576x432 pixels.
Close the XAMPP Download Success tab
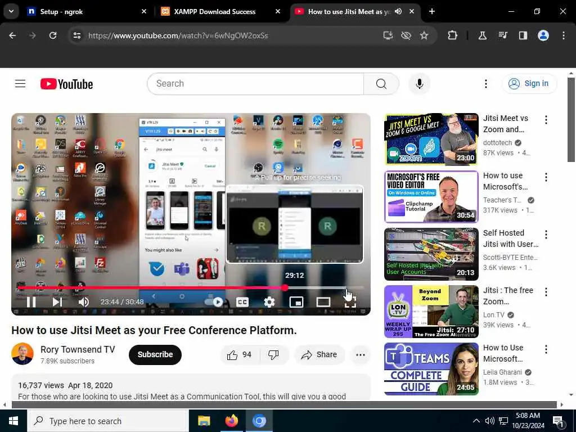click(x=278, y=11)
